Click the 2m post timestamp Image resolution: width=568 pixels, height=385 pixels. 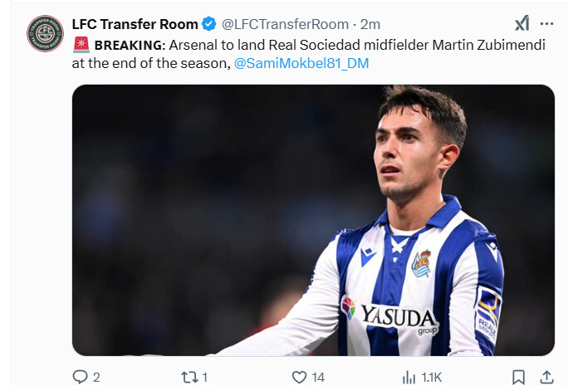pos(370,24)
